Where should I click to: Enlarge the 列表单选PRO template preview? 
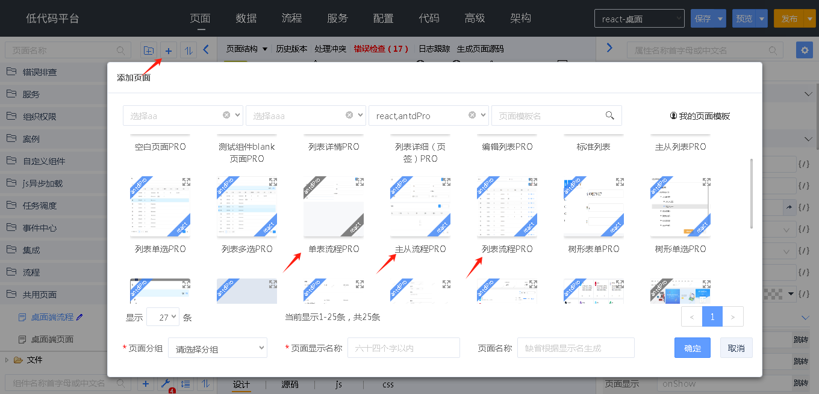pyautogui.click(x=186, y=182)
